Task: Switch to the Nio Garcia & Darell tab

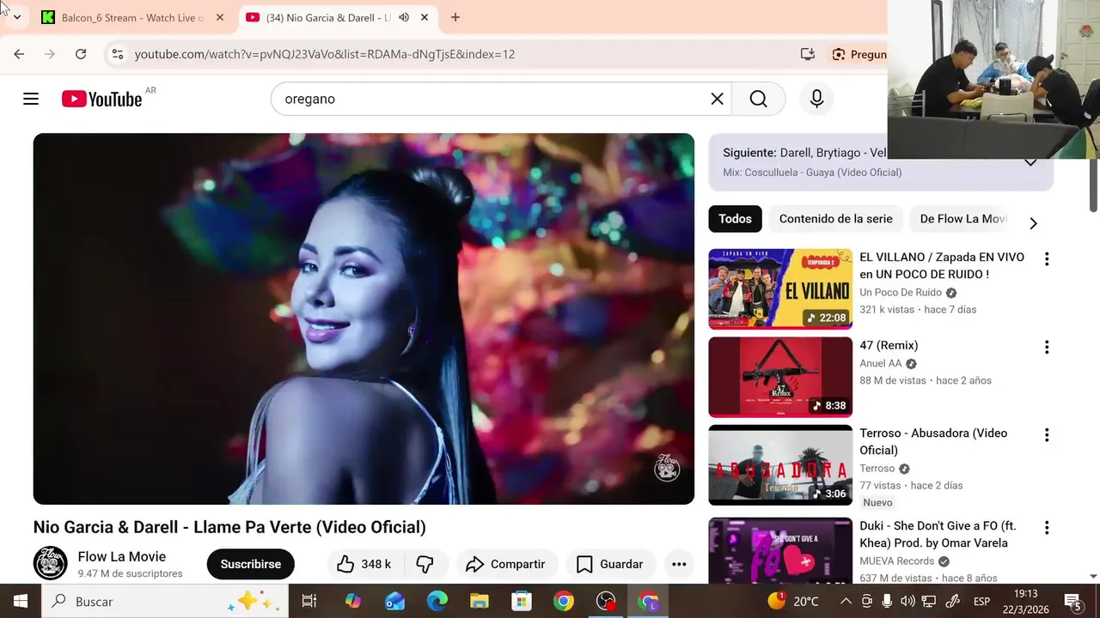Action: pyautogui.click(x=327, y=17)
